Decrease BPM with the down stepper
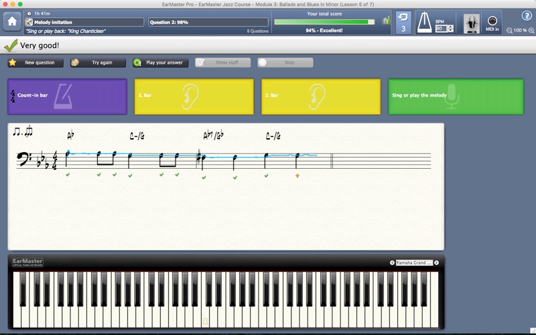Viewport: 536px width, 335px height. [451, 30]
